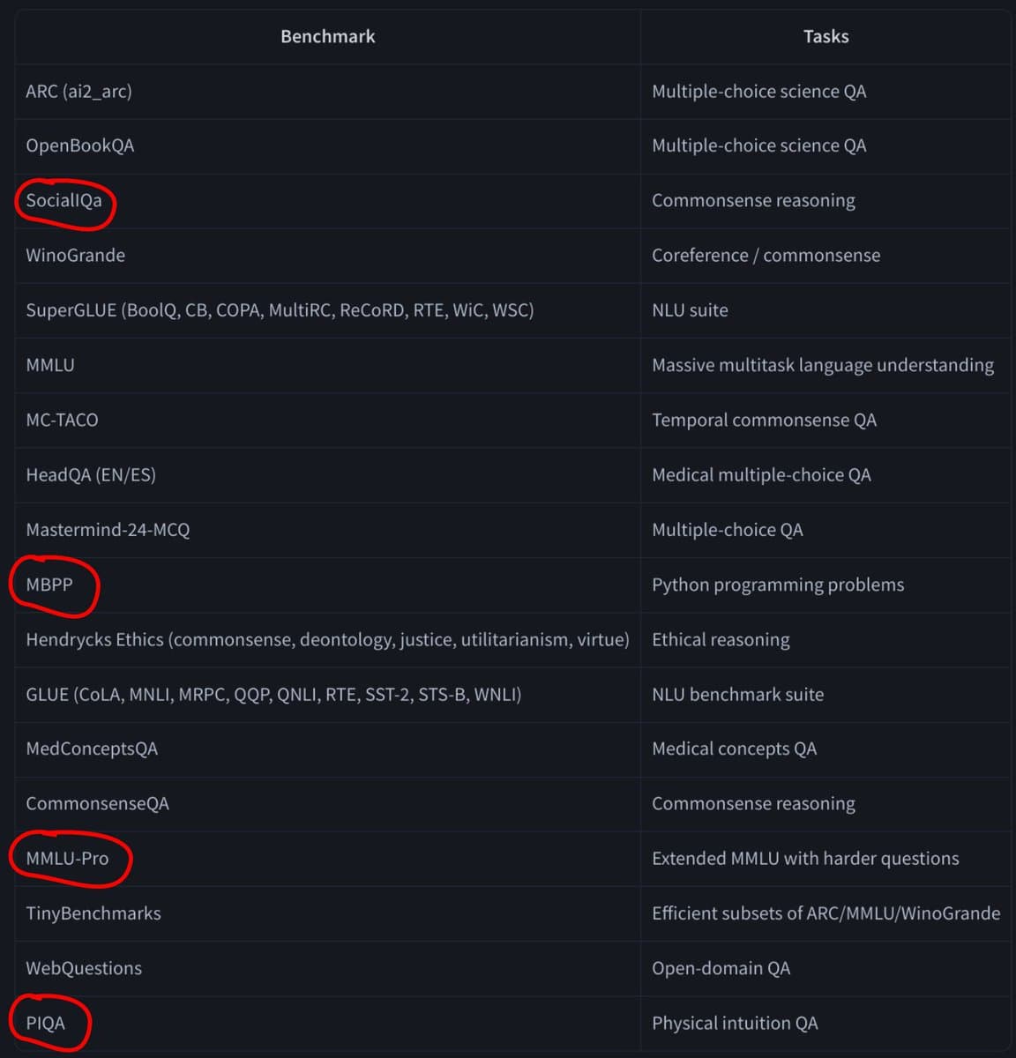Select the MC-TACO row
This screenshot has width=1016, height=1058.
(513, 420)
